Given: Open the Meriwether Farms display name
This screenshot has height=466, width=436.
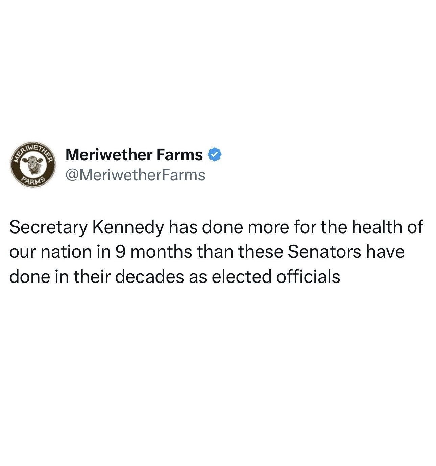Looking at the screenshot, I should point(134,155).
